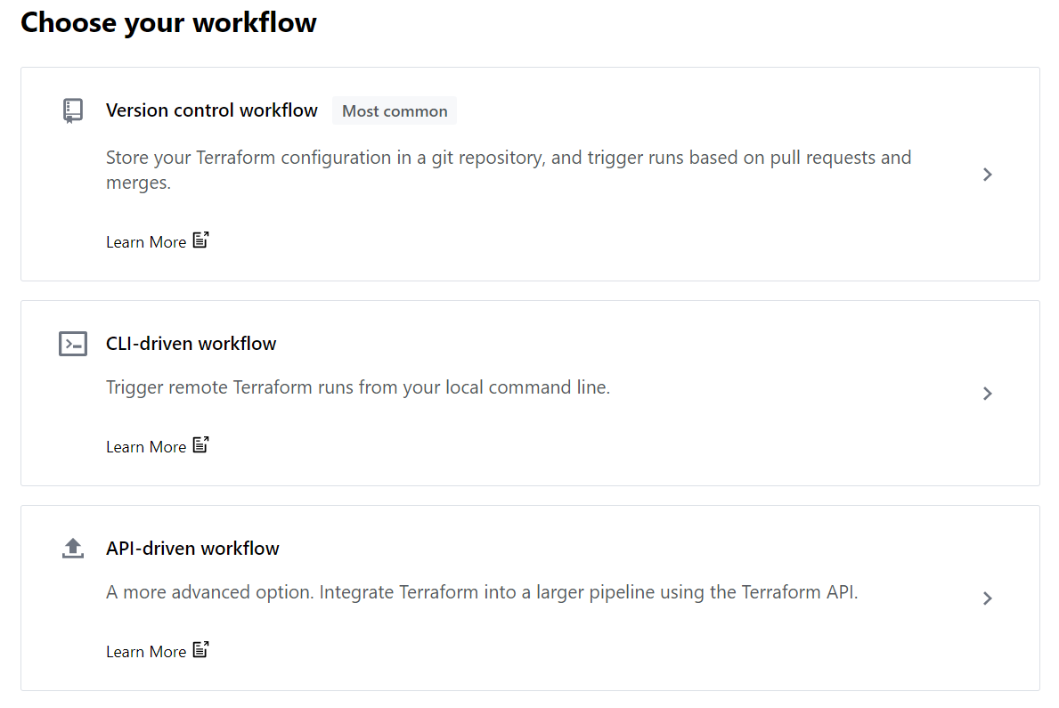Screen dimensions: 1059x708
Task: Select the CLI-driven workflow title
Action: (x=191, y=344)
